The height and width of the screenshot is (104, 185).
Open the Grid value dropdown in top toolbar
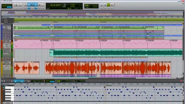coord(97,5)
